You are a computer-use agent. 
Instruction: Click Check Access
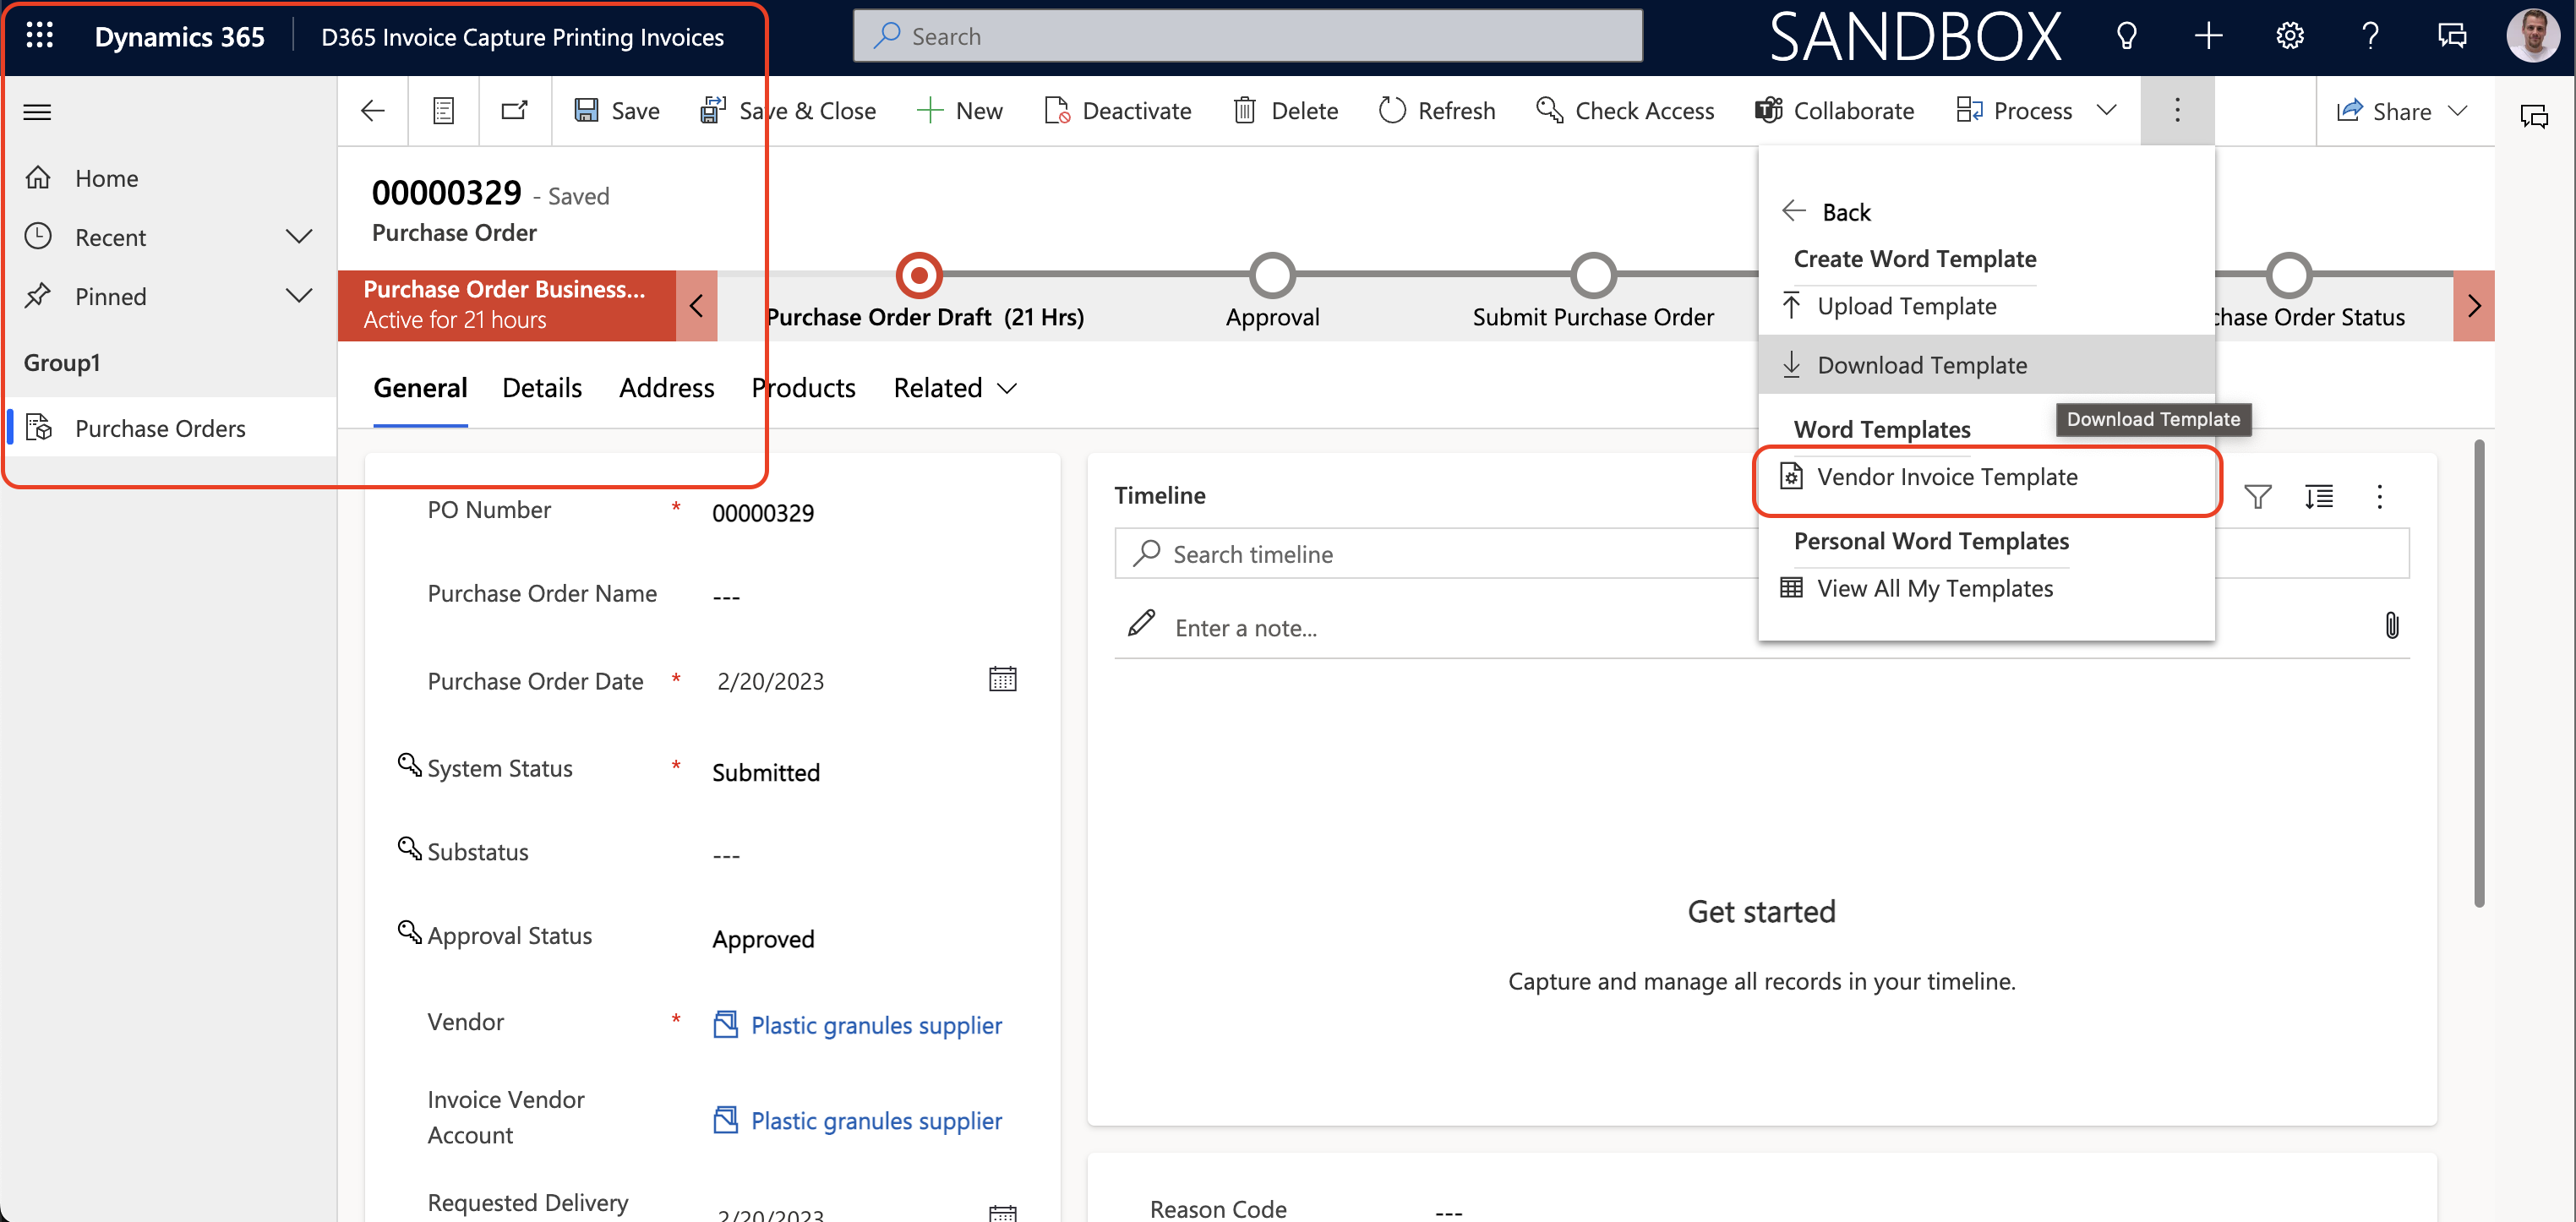(x=1625, y=110)
